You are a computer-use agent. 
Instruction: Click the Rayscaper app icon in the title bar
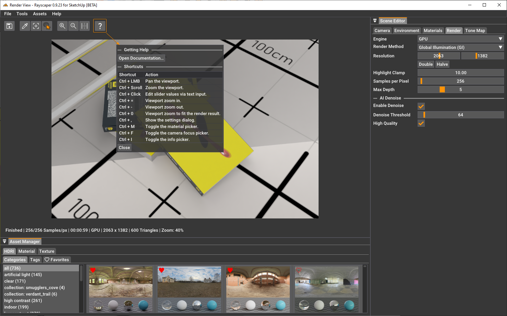(5, 5)
